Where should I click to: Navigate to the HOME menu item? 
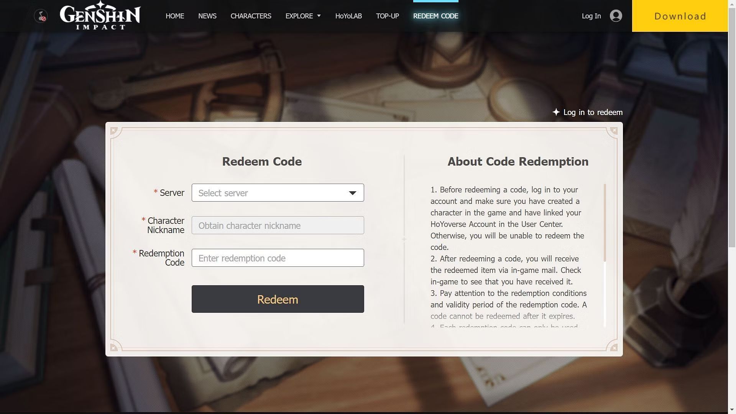pos(175,16)
